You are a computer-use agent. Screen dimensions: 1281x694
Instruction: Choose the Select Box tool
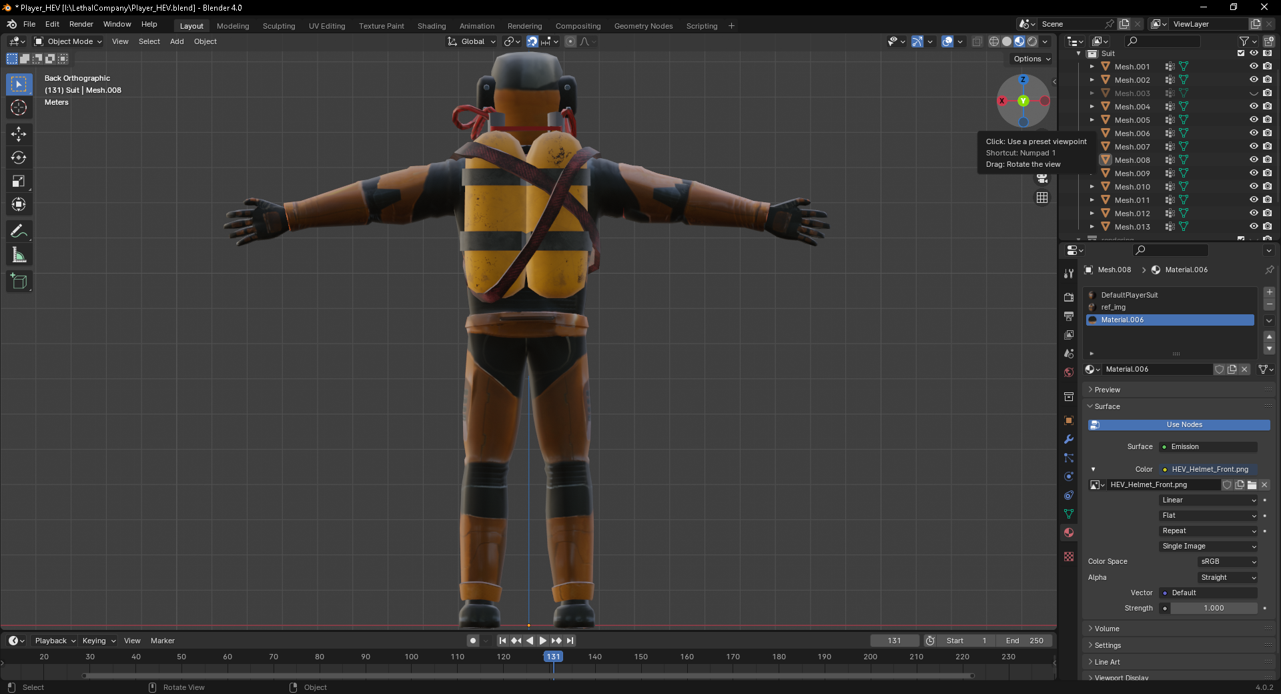19,84
